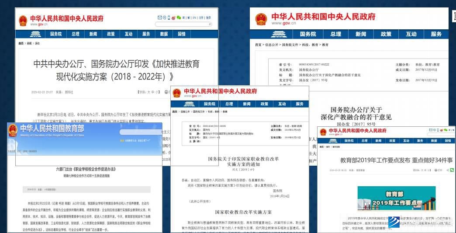Click 首页 breadcrumb in the top-right page
Image resolution: width=456 pixels, height=233 pixels.
[258, 45]
